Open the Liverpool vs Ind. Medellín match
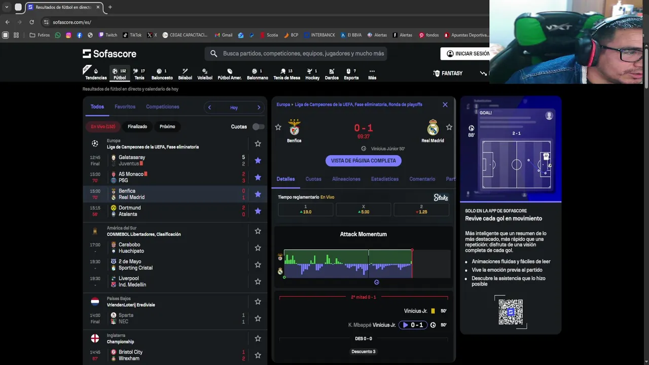649x365 pixels. pyautogui.click(x=175, y=281)
